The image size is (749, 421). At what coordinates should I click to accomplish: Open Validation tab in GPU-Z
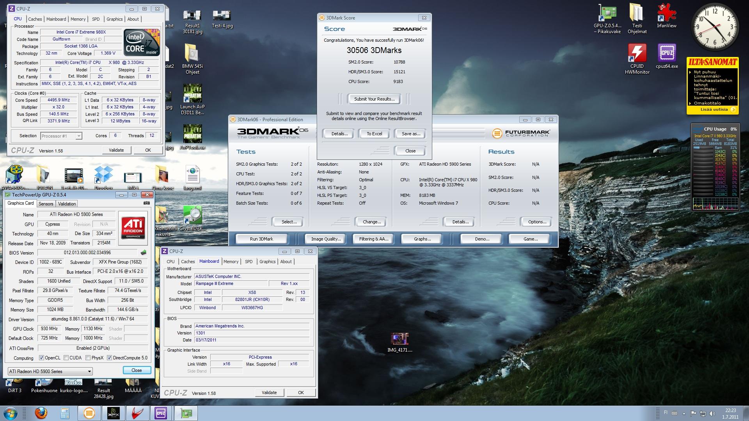67,204
